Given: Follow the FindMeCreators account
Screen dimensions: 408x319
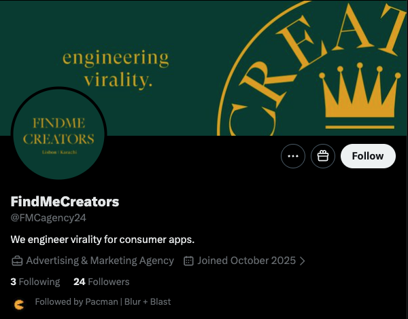Looking at the screenshot, I should (368, 156).
